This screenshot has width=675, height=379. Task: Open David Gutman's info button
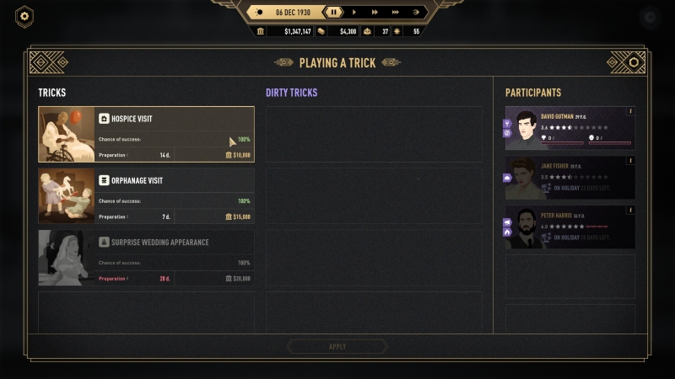(x=629, y=111)
